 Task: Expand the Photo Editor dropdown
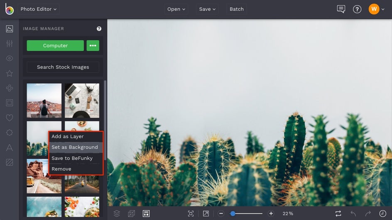[x=38, y=9]
